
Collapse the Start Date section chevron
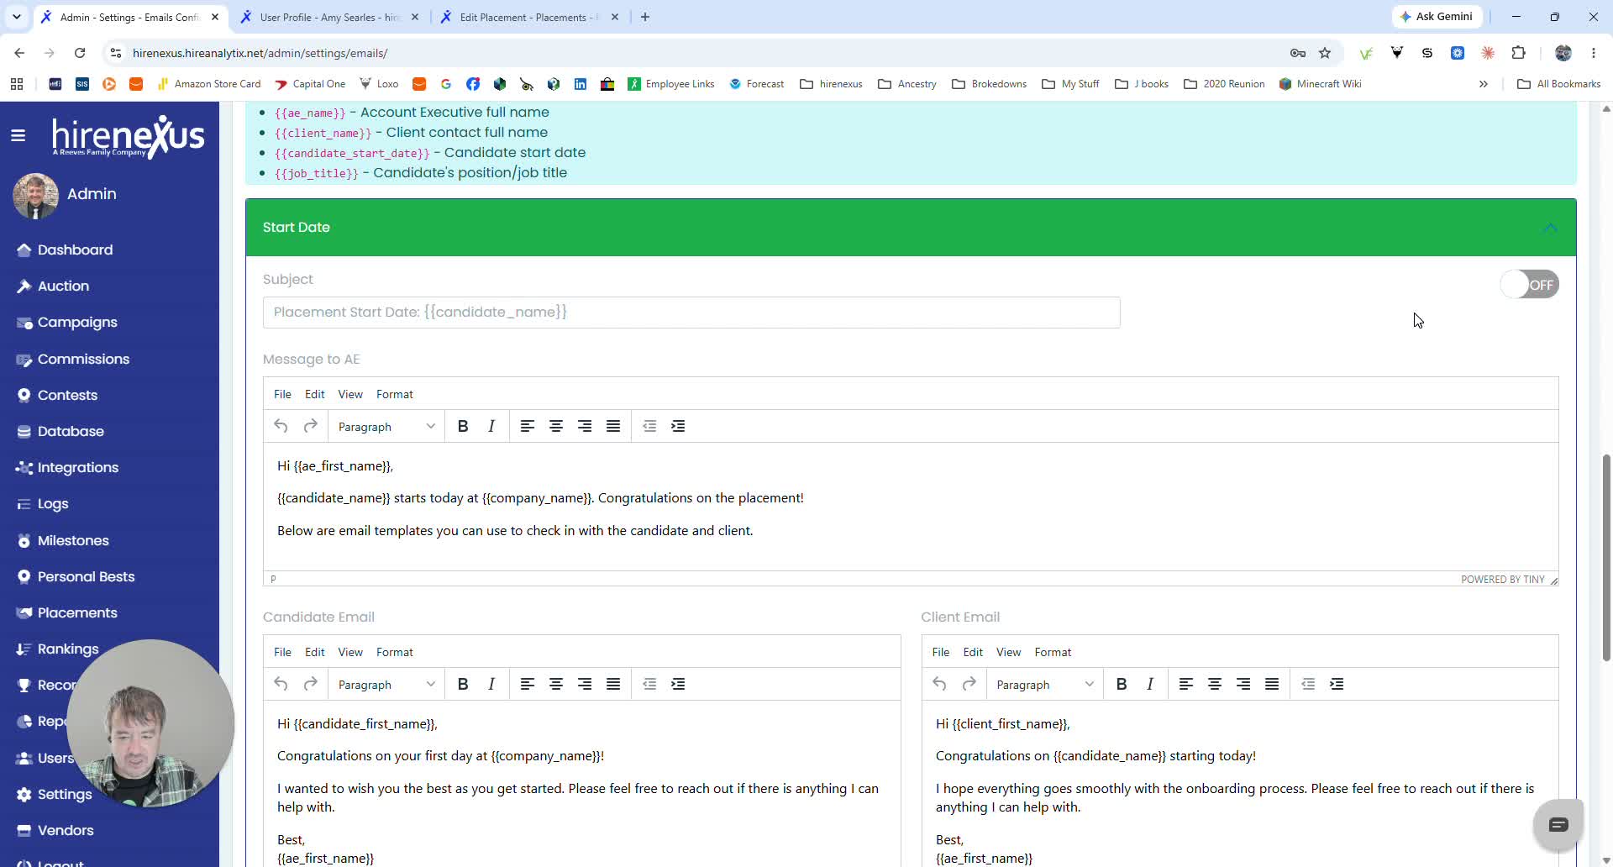pyautogui.click(x=1550, y=228)
